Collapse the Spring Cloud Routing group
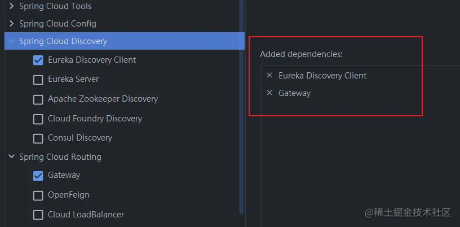460x227 pixels. tap(11, 157)
